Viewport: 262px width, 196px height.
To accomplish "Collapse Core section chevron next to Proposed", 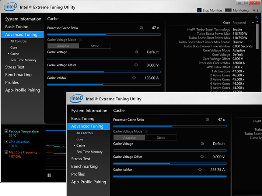I will pyautogui.click(x=253, y=23).
